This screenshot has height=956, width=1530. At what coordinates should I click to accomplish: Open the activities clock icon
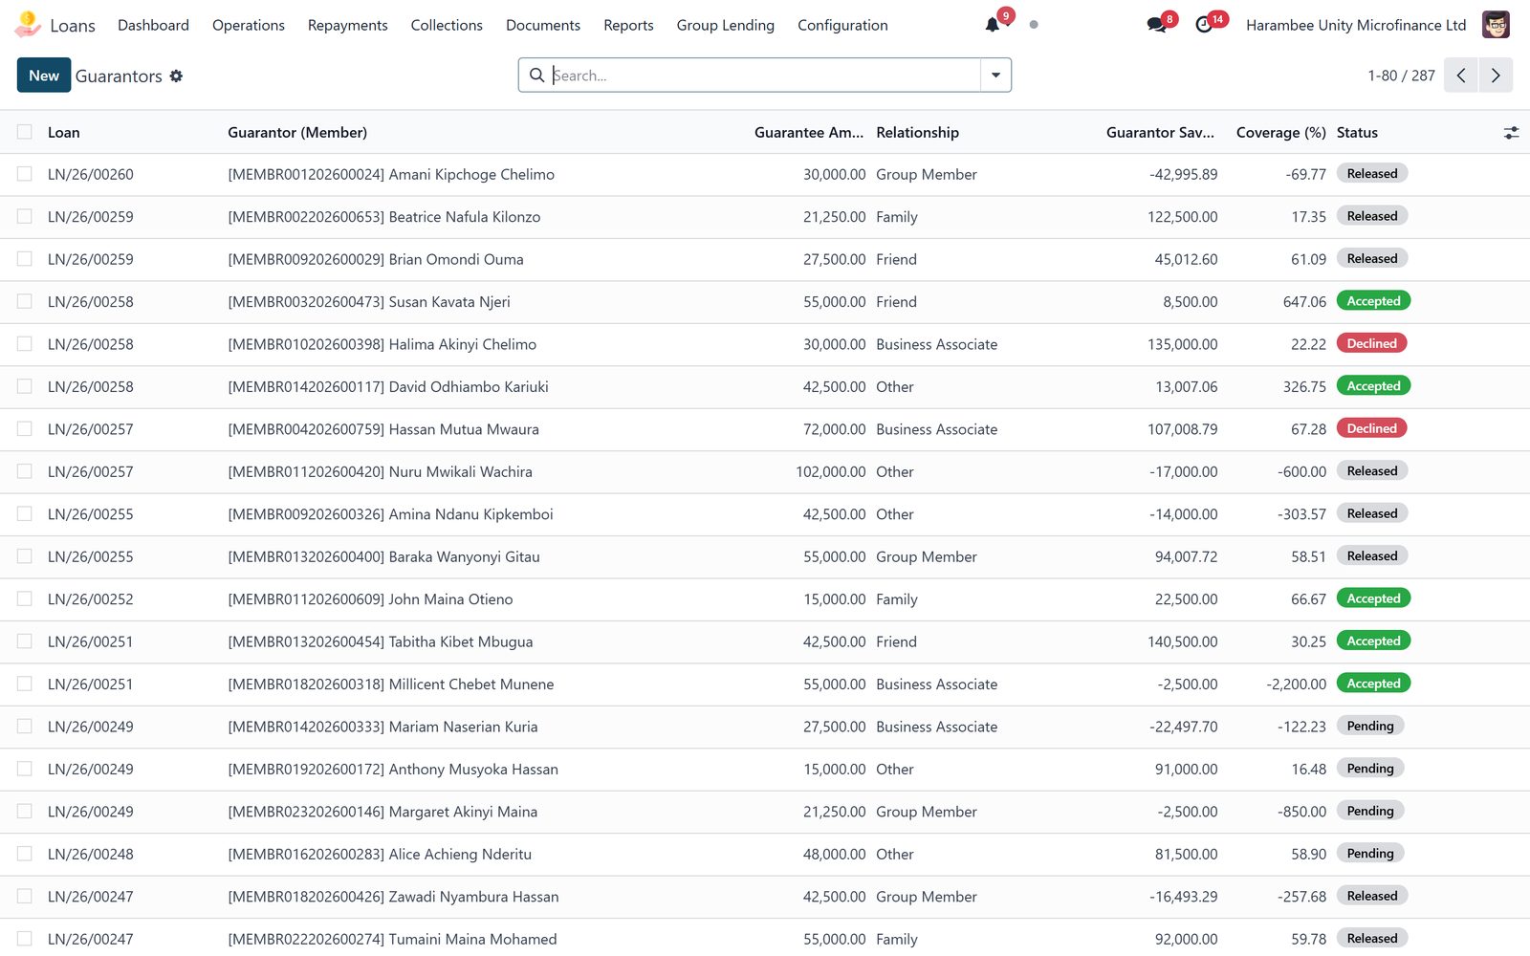pyautogui.click(x=1204, y=25)
